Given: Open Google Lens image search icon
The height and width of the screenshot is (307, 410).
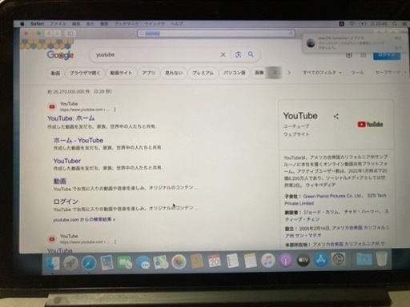Looking at the screenshot, I should click(x=238, y=54).
